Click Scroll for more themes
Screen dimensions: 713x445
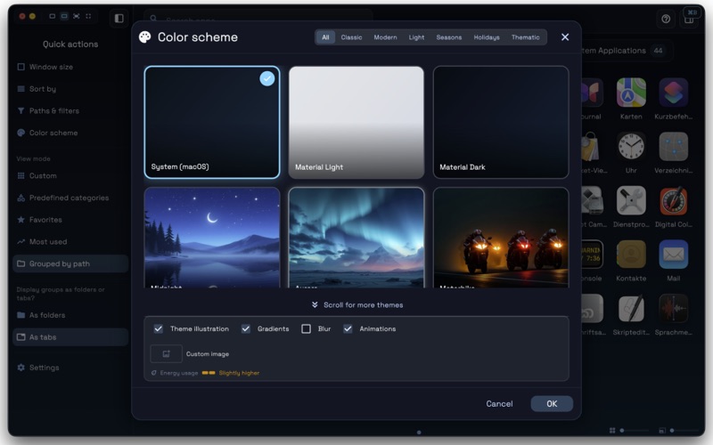click(357, 304)
